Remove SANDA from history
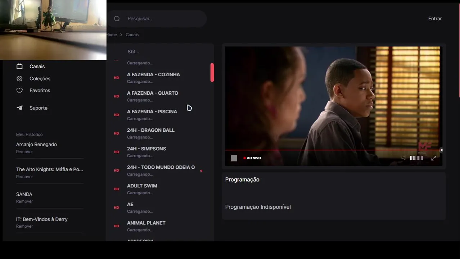This screenshot has width=460, height=259. pos(24,201)
